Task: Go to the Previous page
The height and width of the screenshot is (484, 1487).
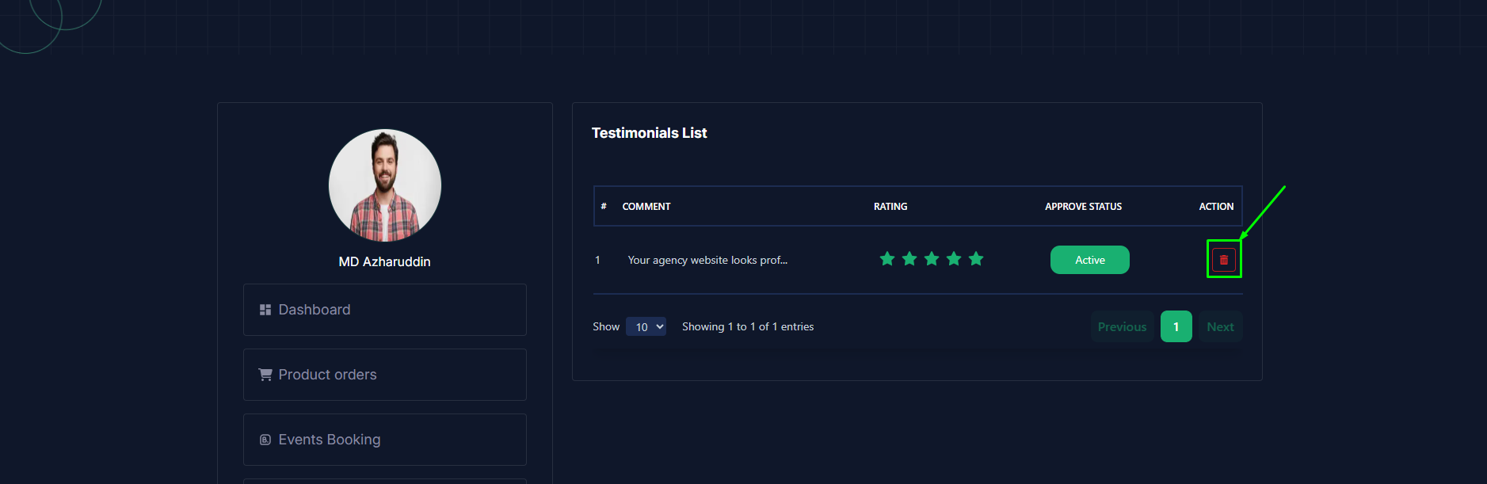Action: click(1122, 326)
